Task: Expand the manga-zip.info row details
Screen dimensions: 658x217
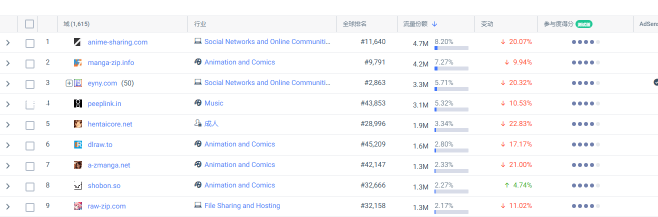Action: click(7, 63)
